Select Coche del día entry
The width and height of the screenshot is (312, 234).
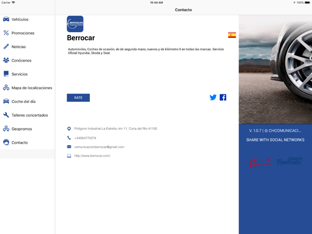(28, 102)
